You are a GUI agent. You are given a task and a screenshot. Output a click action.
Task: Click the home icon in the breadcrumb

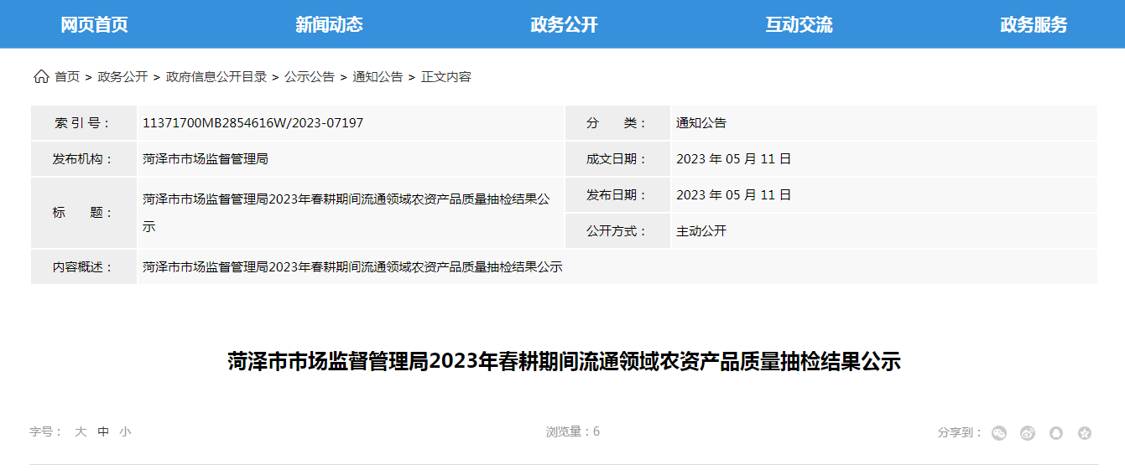point(41,77)
